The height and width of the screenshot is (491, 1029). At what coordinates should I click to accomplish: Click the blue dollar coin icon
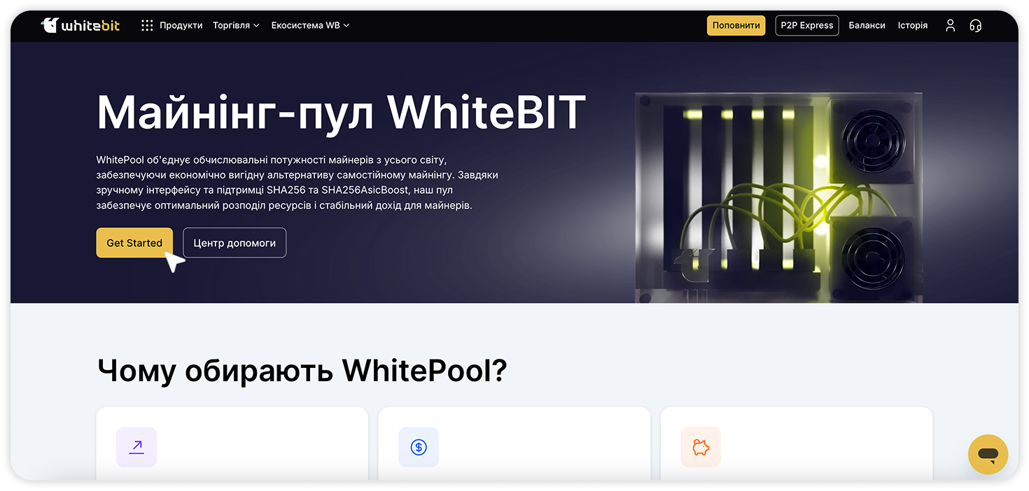click(419, 447)
